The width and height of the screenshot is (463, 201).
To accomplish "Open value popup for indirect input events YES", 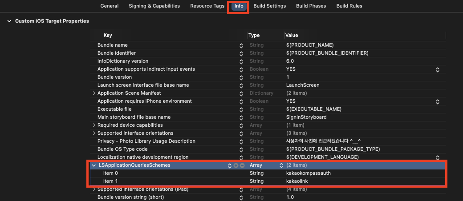I will click(438, 70).
